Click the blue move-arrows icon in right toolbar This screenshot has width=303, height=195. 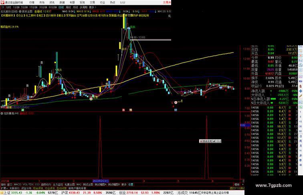(x=301, y=91)
